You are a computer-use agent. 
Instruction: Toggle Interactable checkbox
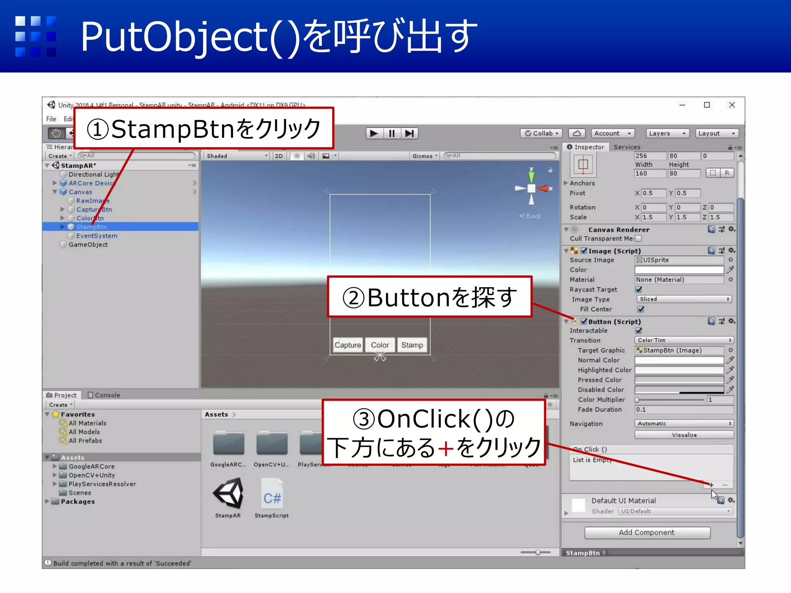click(638, 331)
